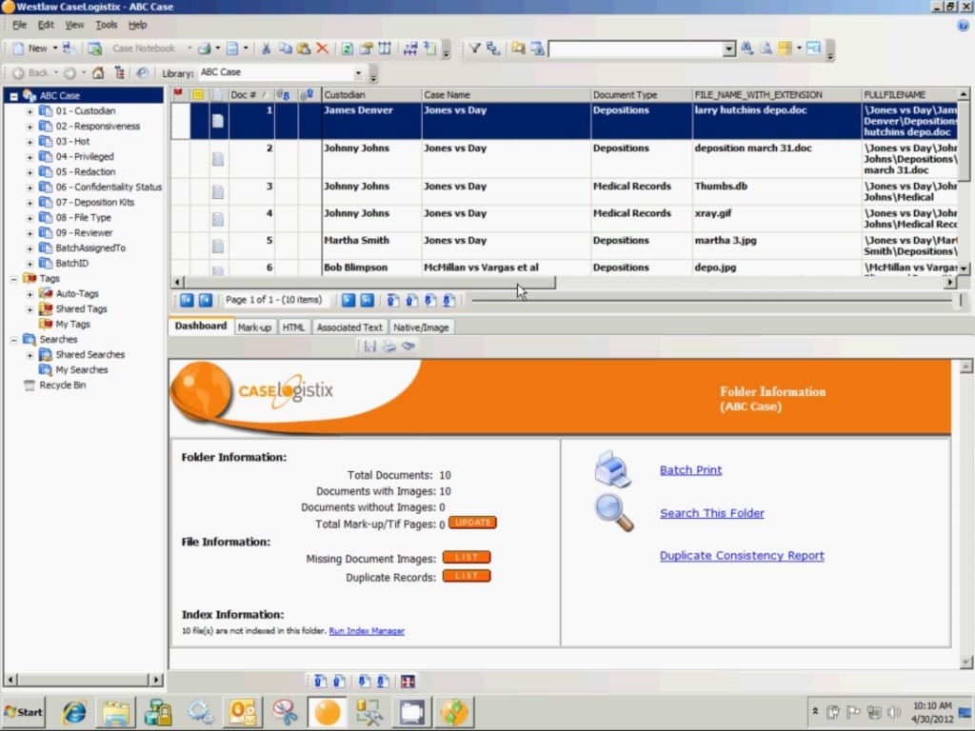
Task: Jump to the first page of results
Action: (x=187, y=300)
